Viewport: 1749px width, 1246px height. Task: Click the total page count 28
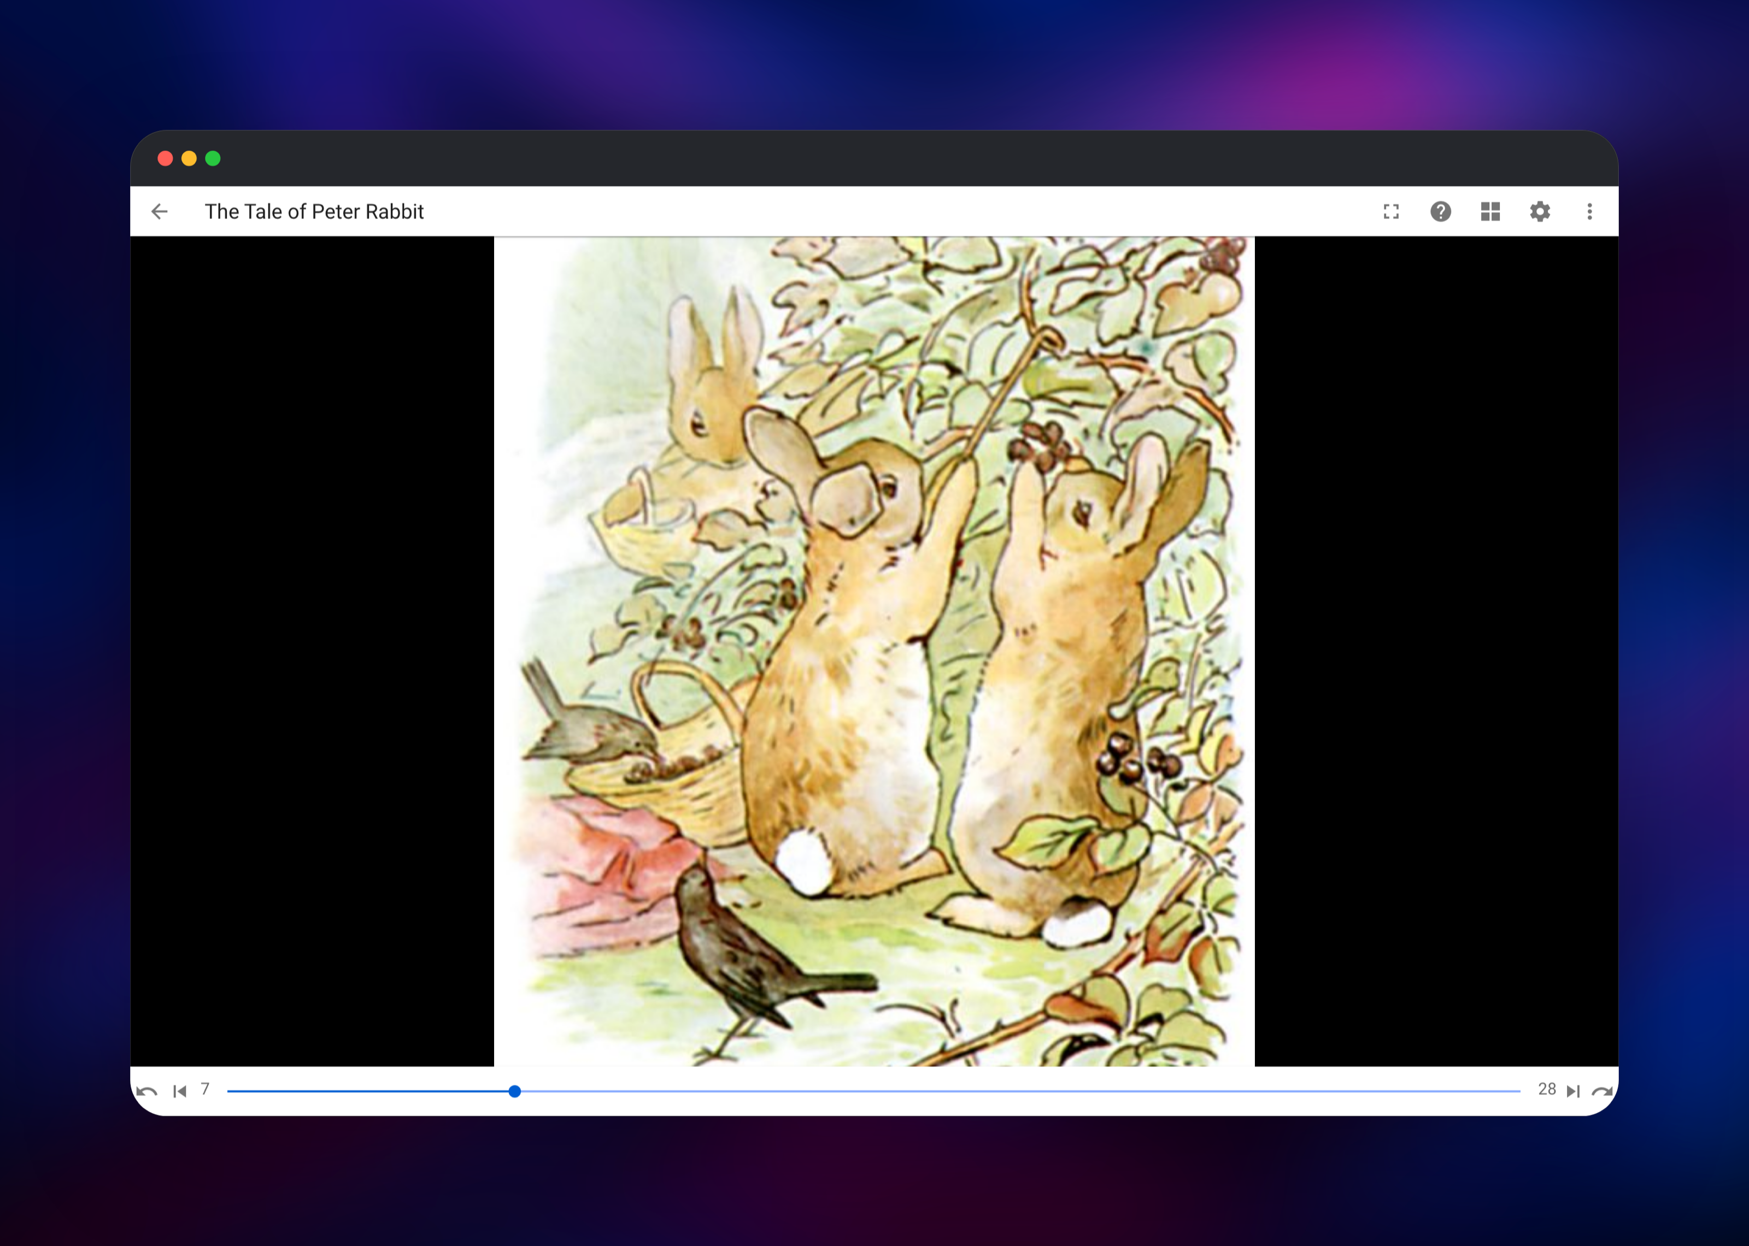coord(1547,1089)
